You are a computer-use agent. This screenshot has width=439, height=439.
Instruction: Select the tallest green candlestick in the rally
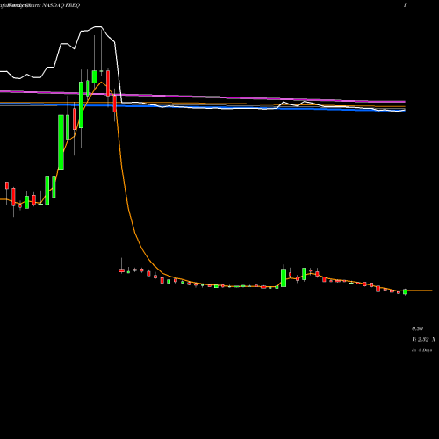point(61,142)
